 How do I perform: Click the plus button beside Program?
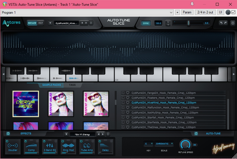177,12
